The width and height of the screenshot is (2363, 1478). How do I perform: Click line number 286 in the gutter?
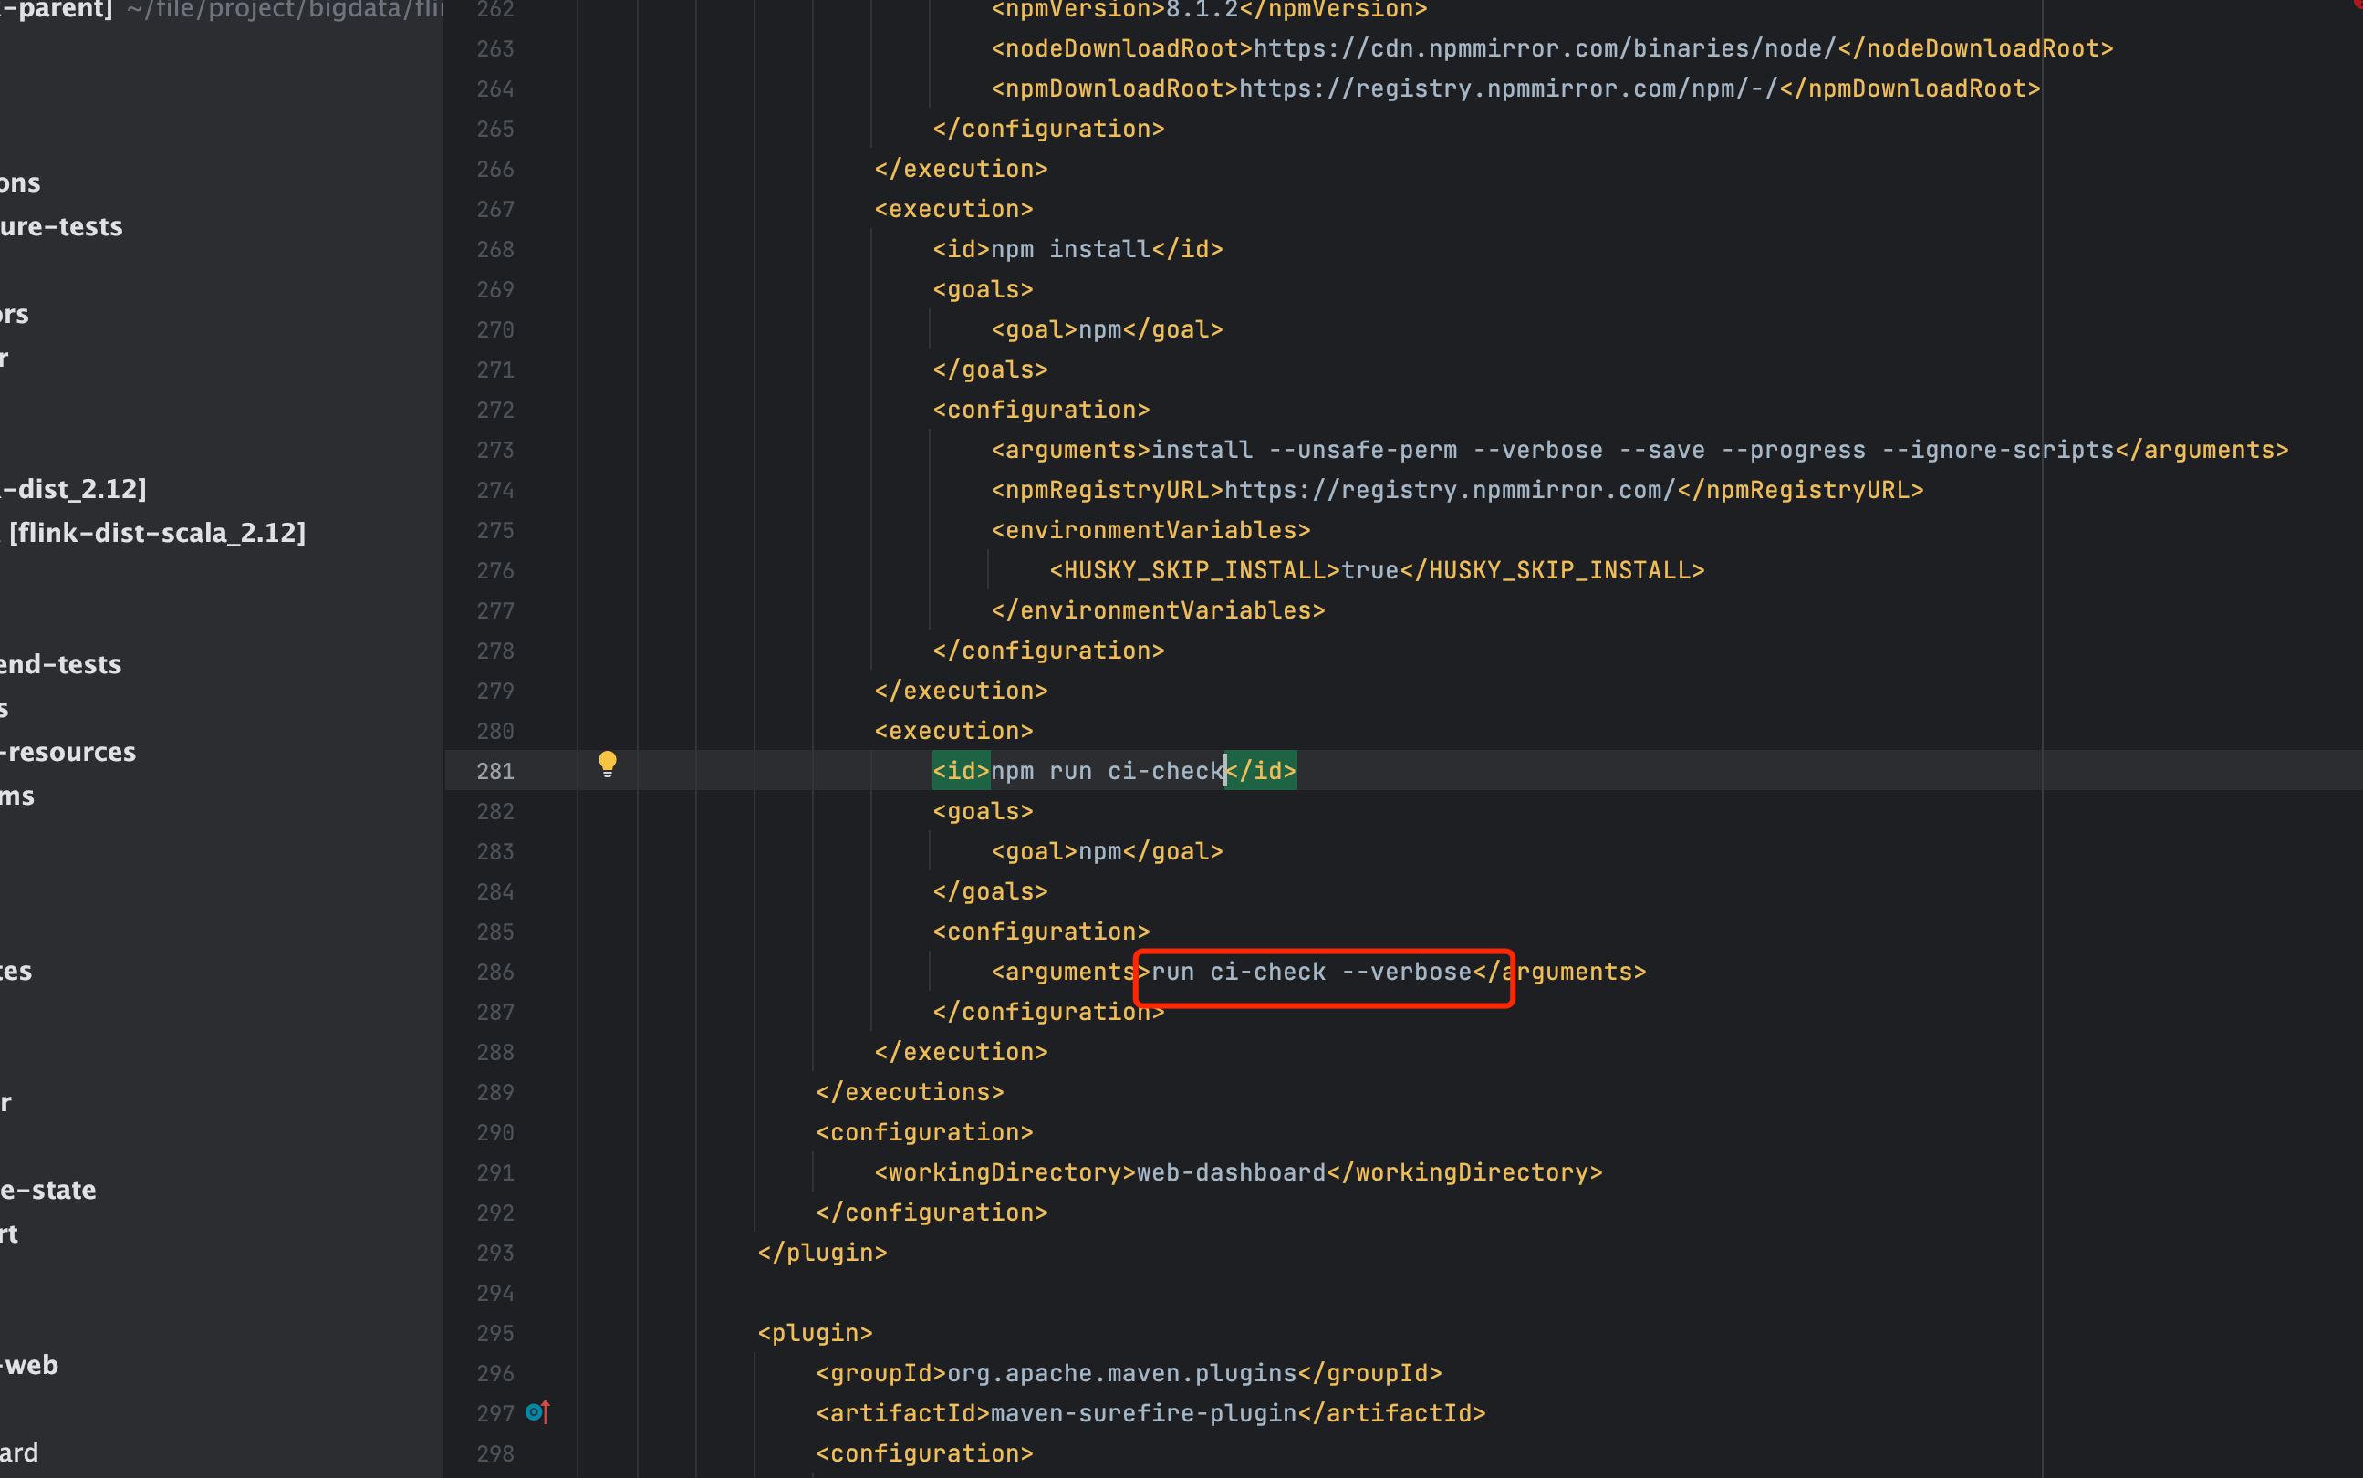click(495, 972)
